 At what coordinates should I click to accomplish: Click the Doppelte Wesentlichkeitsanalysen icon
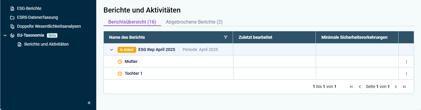click(12, 27)
